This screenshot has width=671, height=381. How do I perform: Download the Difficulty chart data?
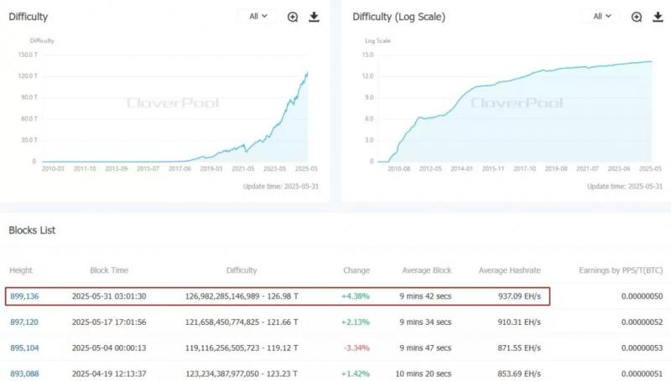coord(314,17)
